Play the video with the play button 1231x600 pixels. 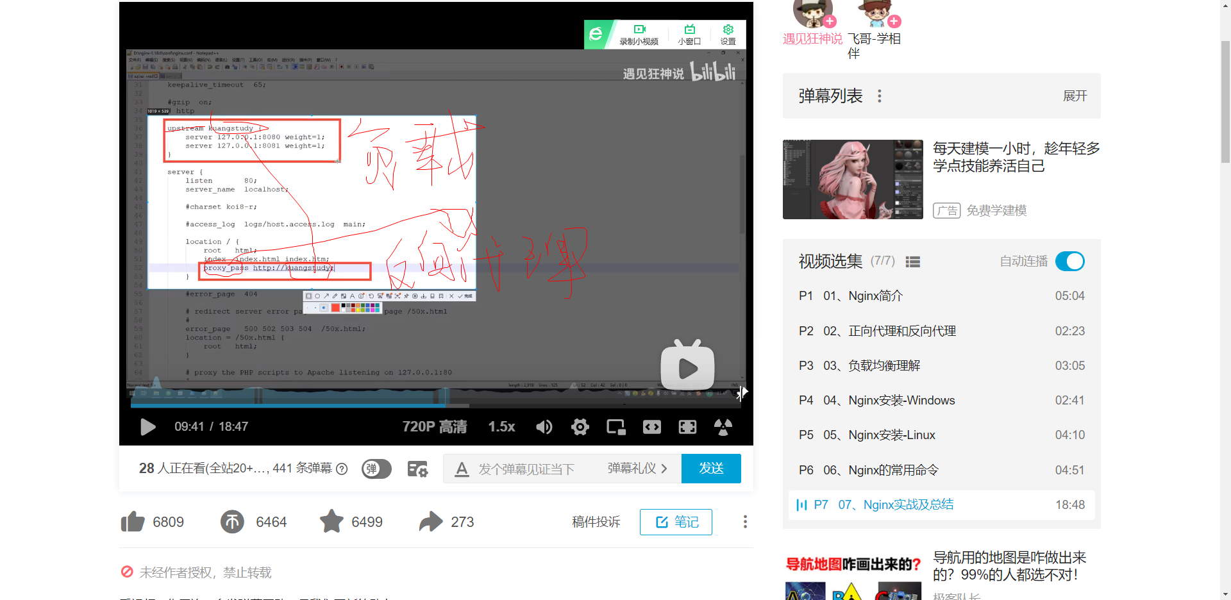[x=147, y=427]
